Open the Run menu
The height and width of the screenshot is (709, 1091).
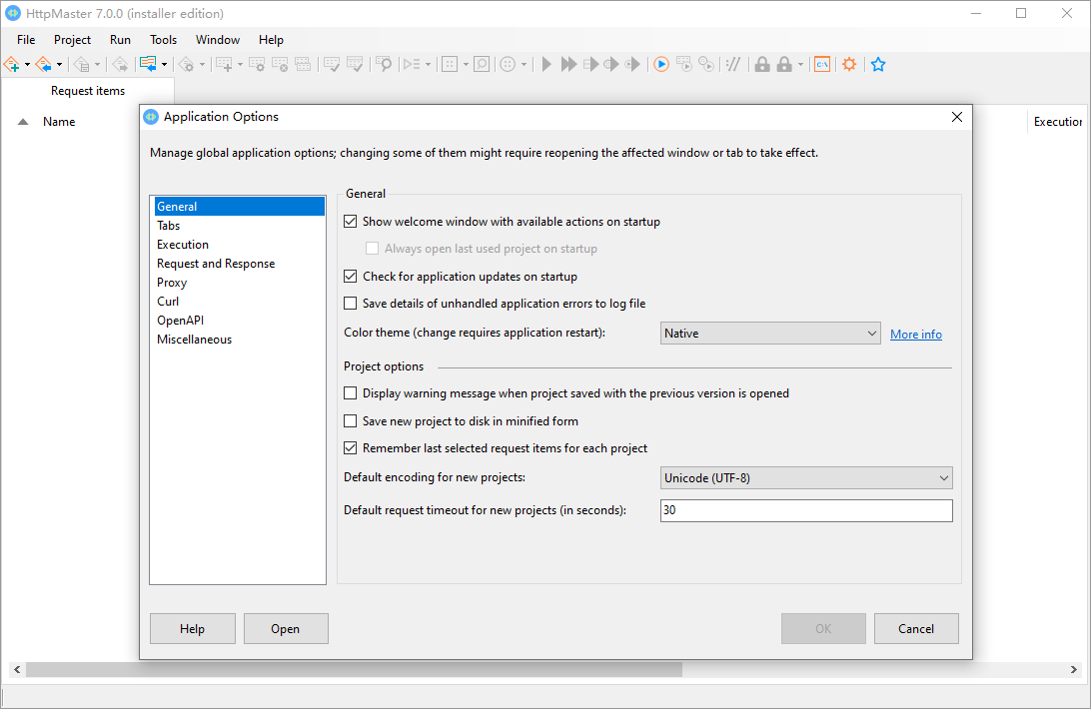(120, 40)
